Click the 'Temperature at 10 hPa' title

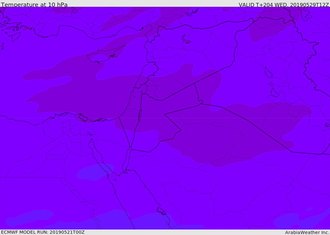click(34, 5)
